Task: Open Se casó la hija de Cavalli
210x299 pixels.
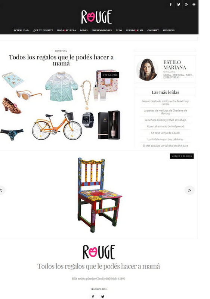Action: (166, 133)
